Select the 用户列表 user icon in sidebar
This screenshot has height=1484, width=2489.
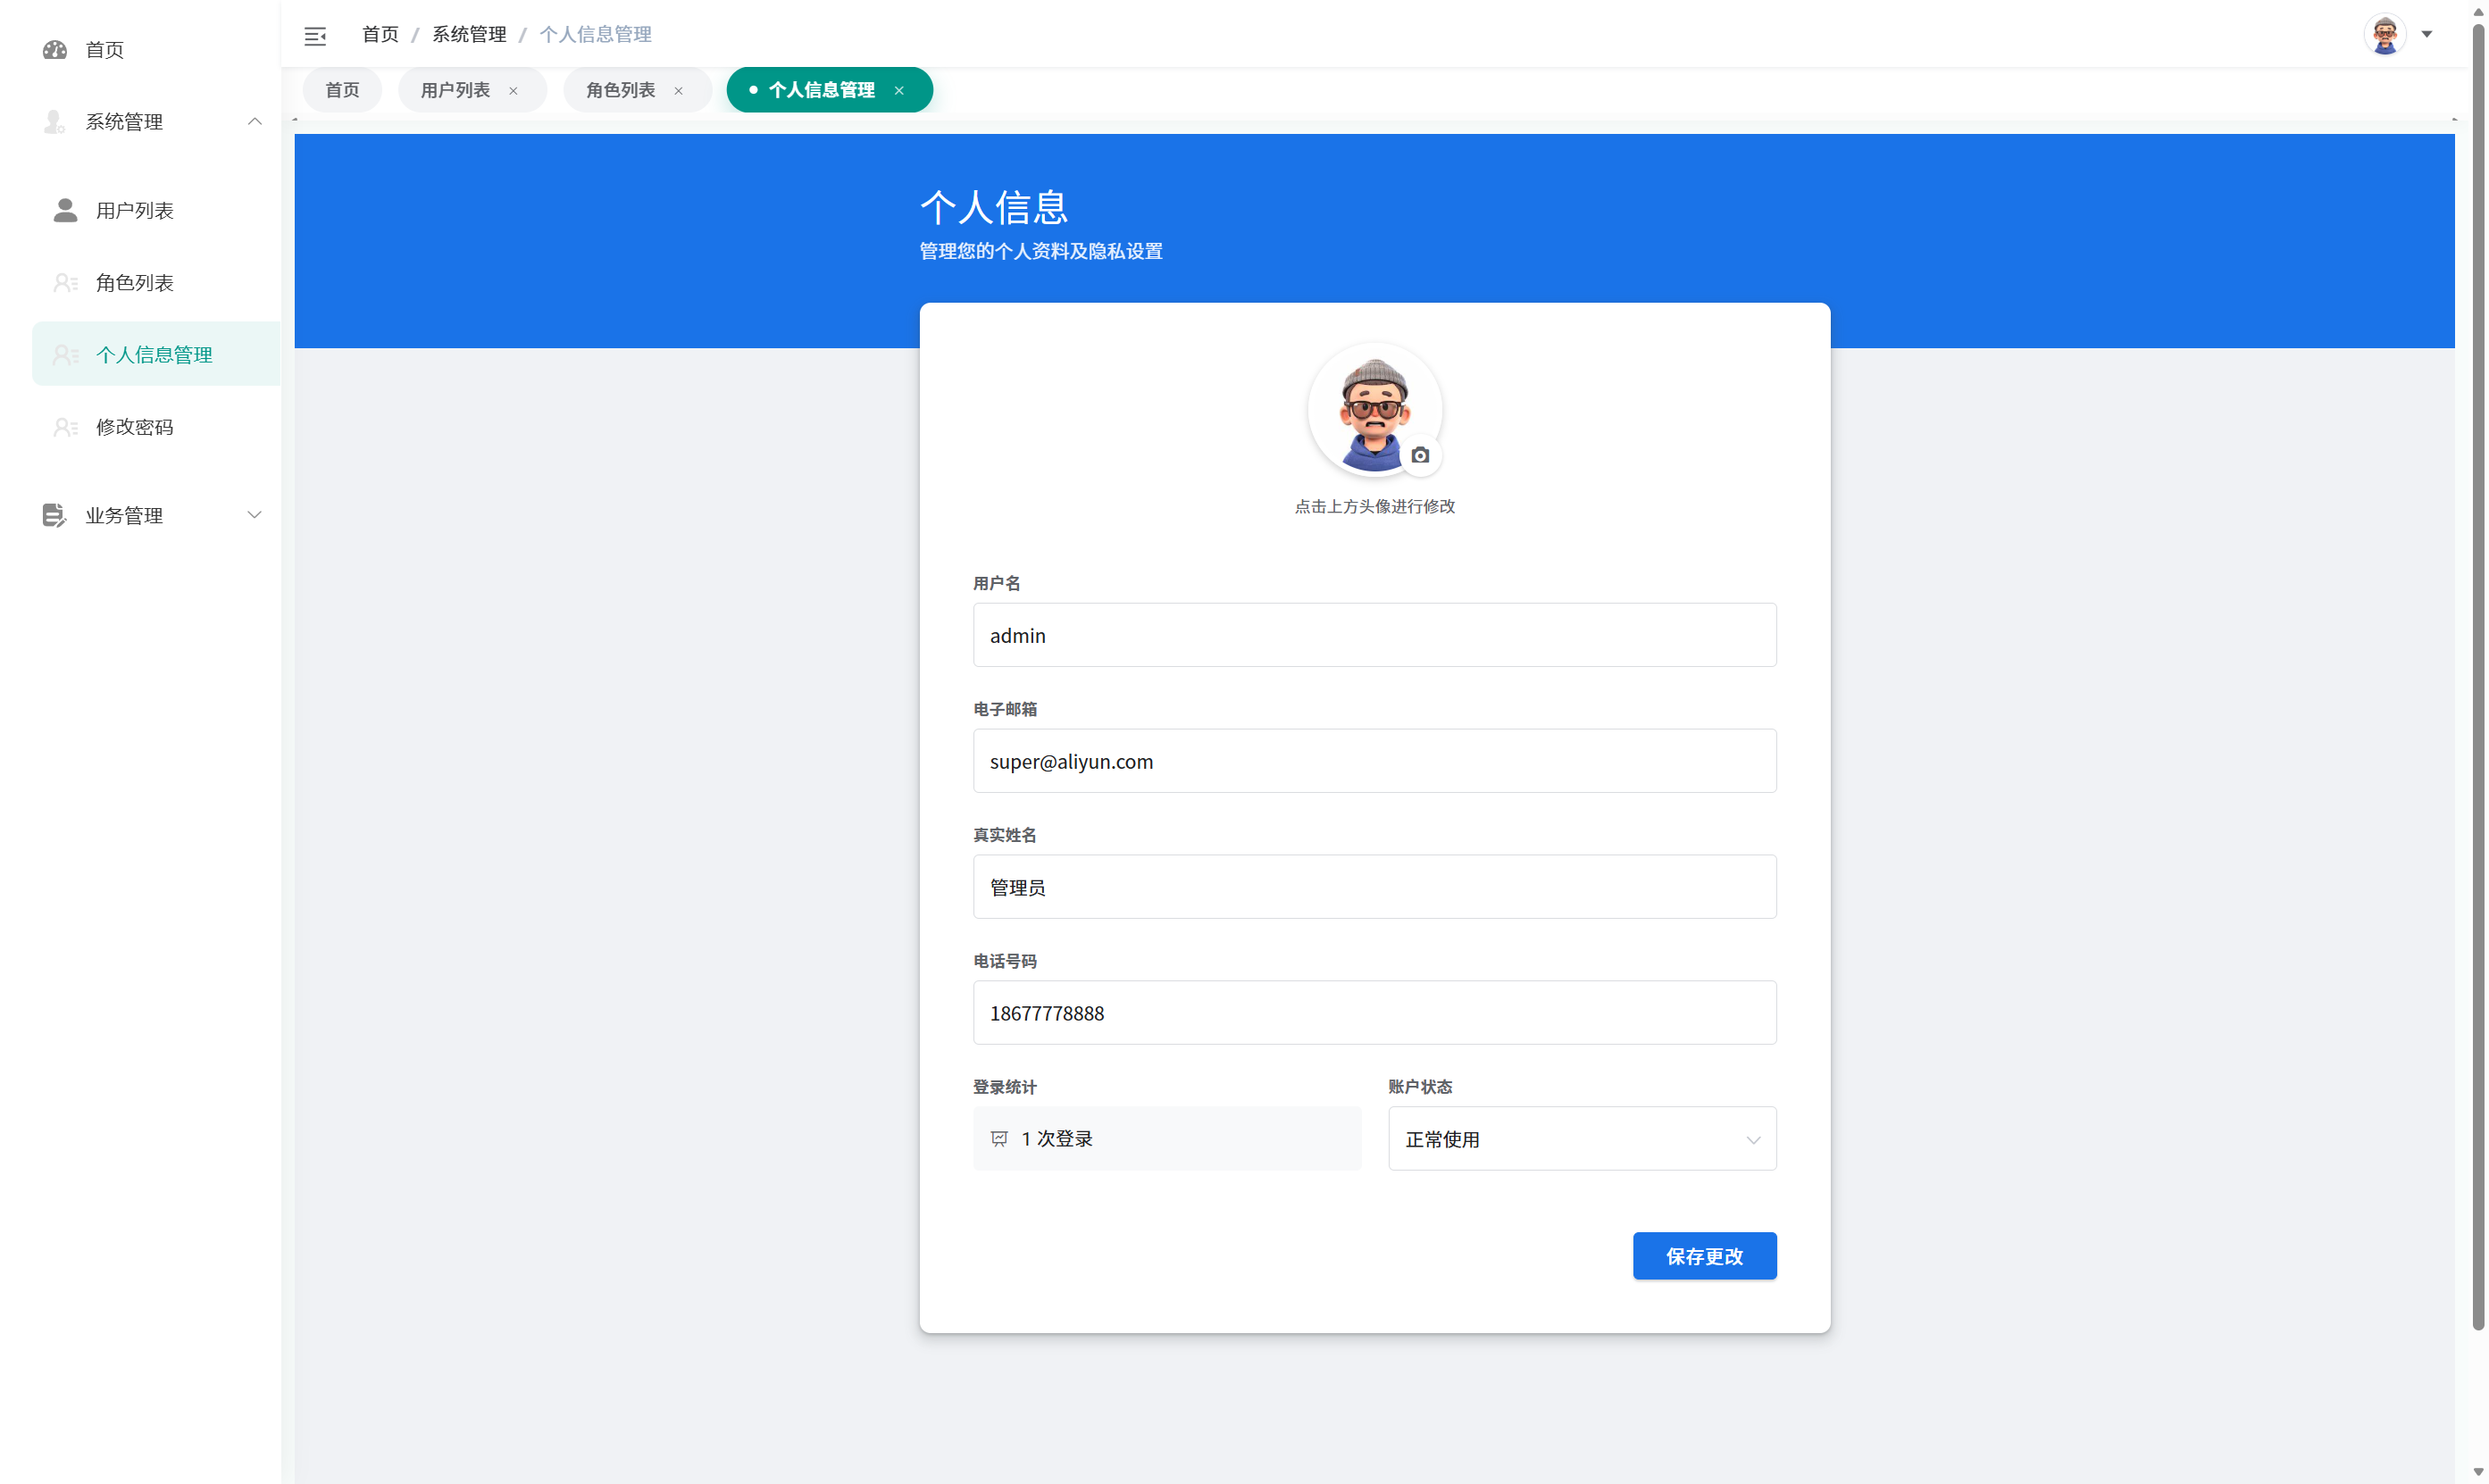click(65, 210)
